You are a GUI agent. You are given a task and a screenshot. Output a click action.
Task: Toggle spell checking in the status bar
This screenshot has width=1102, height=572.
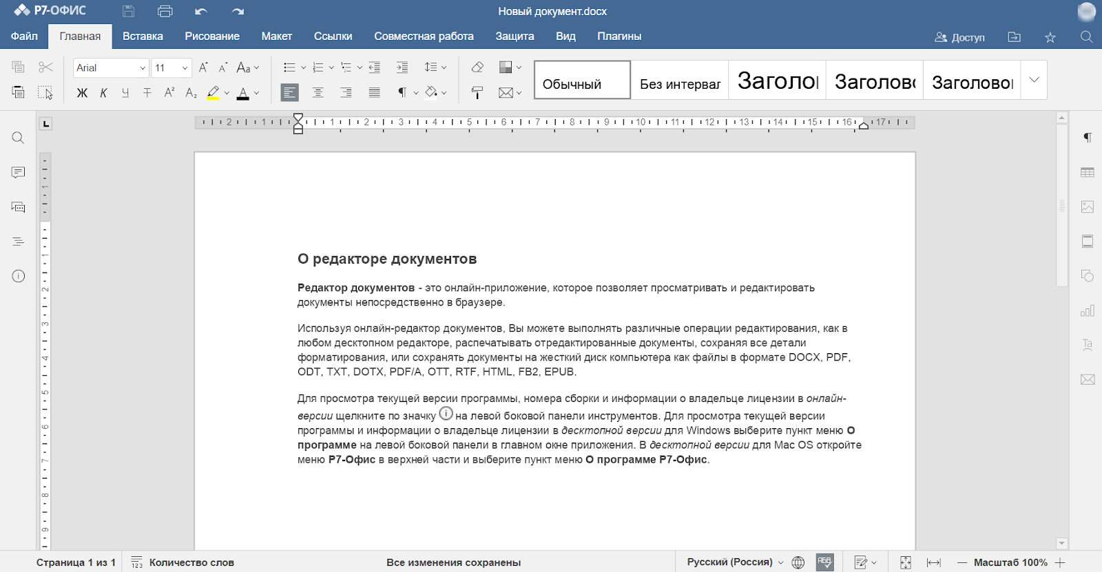point(824,562)
